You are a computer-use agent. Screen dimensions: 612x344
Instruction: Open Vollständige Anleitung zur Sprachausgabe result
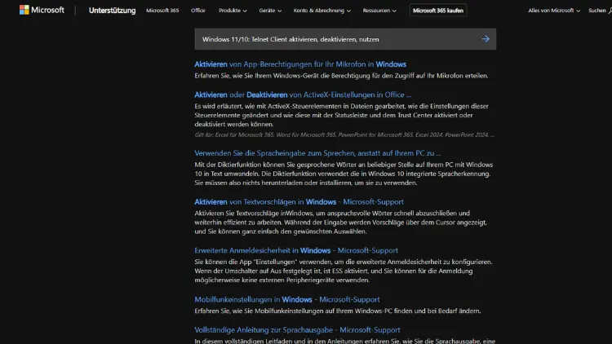click(x=297, y=330)
